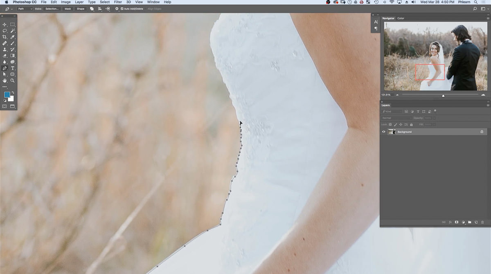Select the Blur tool
491x274 pixels.
5,62
